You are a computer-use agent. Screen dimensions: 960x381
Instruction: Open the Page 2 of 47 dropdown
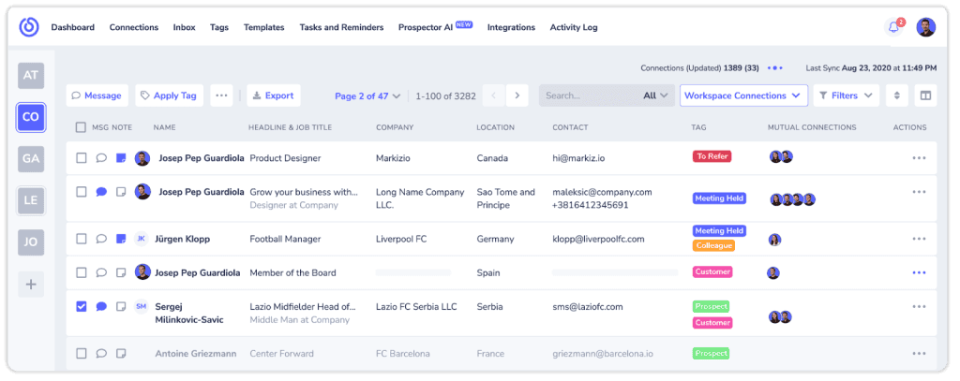point(367,96)
